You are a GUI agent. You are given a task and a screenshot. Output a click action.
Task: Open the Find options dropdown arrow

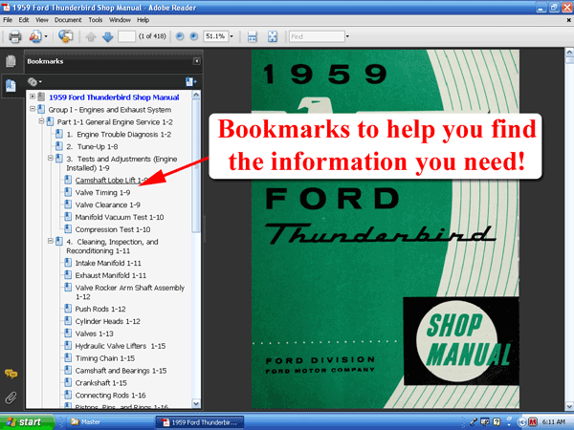[347, 36]
